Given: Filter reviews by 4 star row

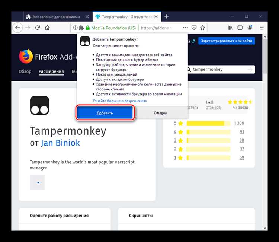Looking at the screenshot, I should tap(209, 132).
